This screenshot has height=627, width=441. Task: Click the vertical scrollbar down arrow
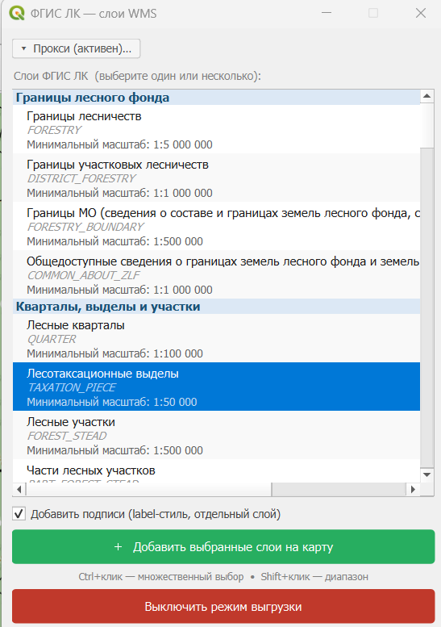pyautogui.click(x=427, y=475)
